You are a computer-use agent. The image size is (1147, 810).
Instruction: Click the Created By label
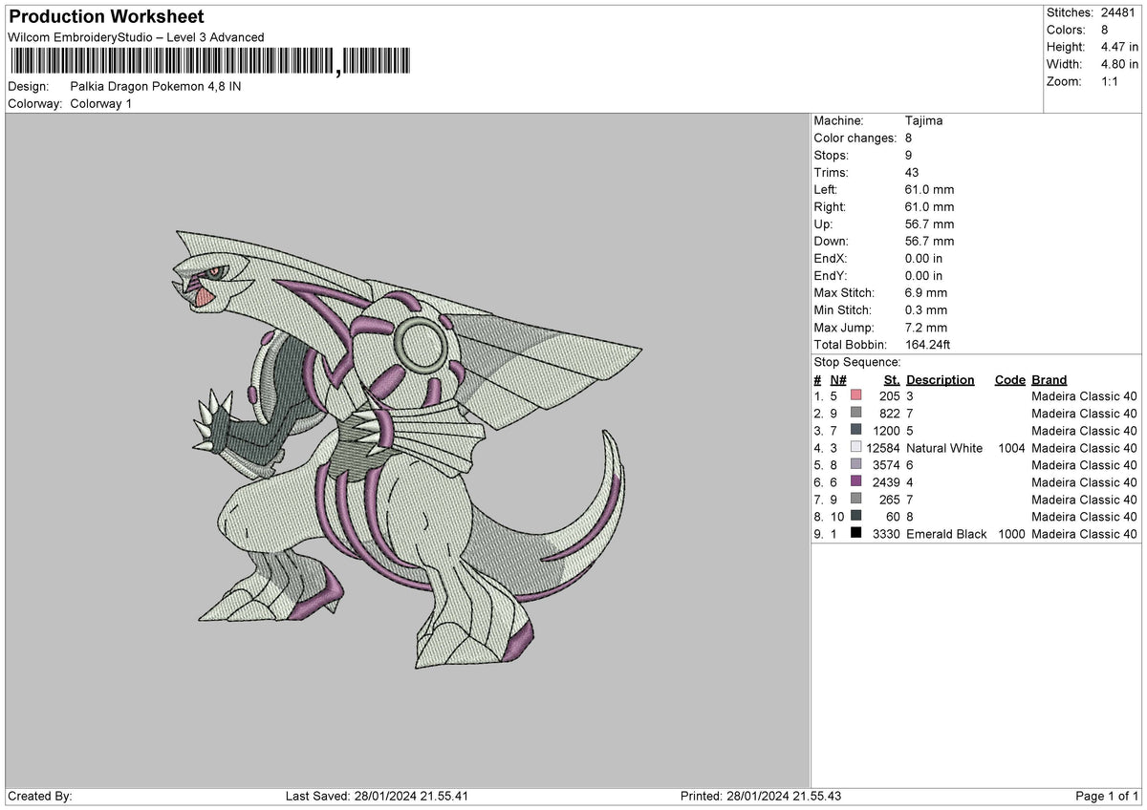[x=40, y=797]
